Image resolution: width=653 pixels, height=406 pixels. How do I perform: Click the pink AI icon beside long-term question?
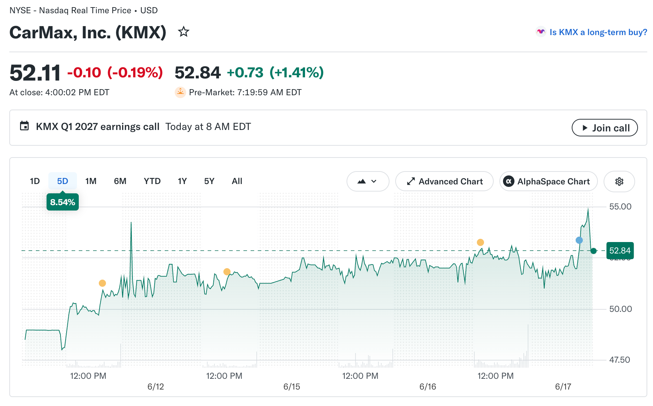(541, 32)
